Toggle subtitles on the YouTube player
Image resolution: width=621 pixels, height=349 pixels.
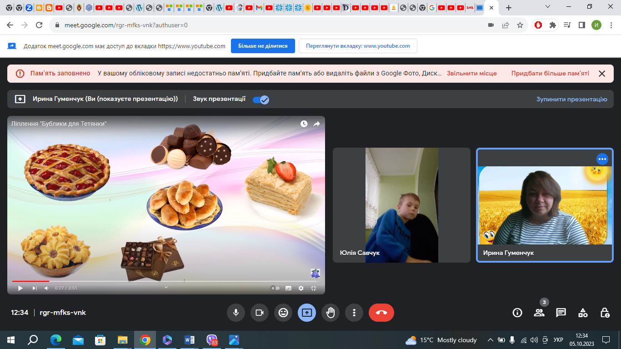[x=288, y=288]
